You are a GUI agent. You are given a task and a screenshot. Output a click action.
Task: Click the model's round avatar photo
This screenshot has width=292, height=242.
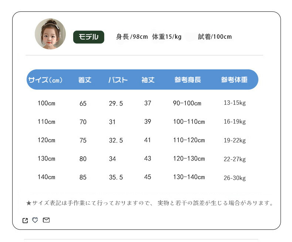pos(50,34)
